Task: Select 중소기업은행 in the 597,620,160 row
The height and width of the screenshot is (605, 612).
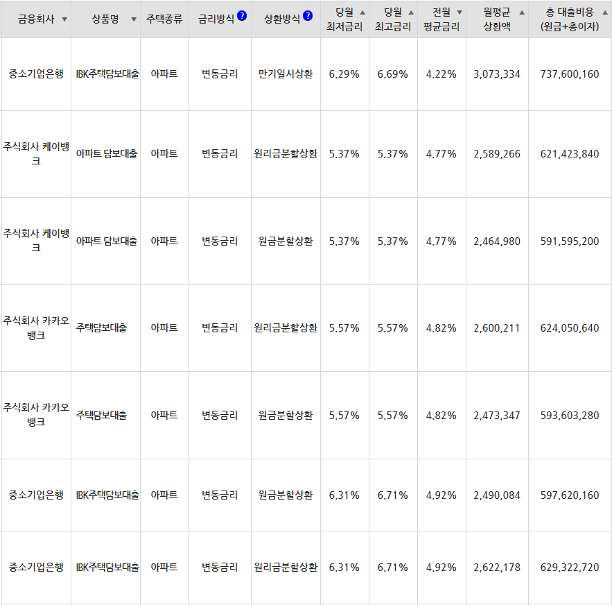Action: [x=36, y=495]
